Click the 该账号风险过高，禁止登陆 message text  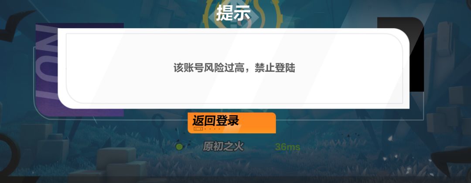[234, 68]
